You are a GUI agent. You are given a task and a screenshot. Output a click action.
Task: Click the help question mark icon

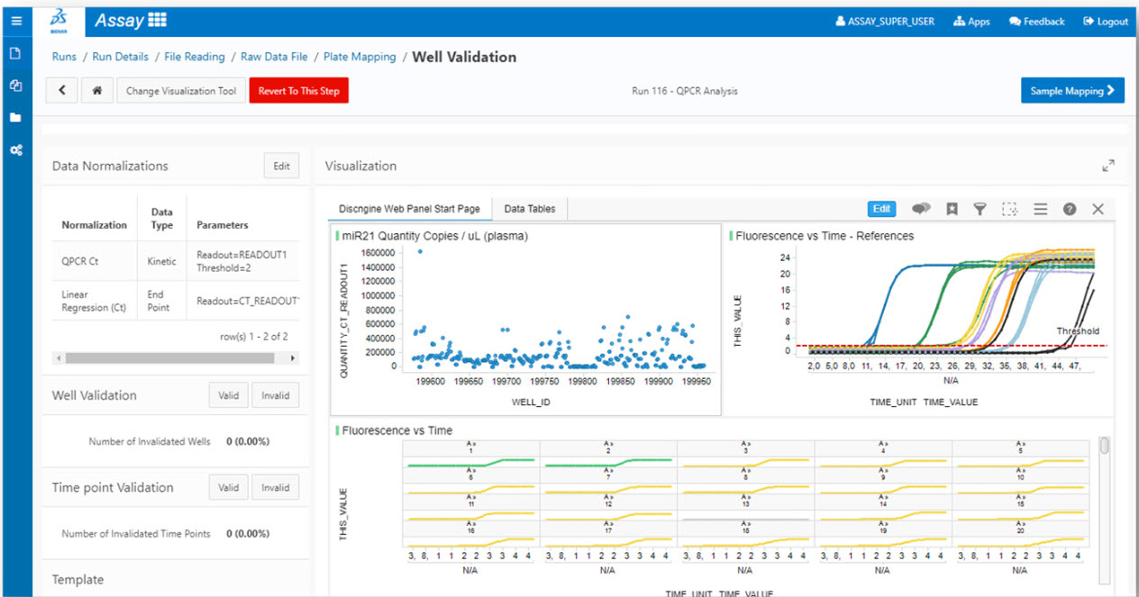click(x=1069, y=209)
